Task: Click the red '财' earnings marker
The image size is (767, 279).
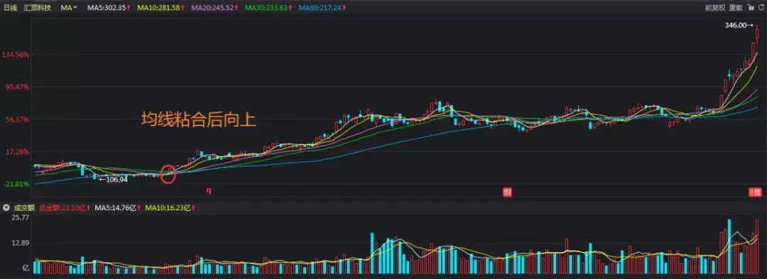Action: 508,192
